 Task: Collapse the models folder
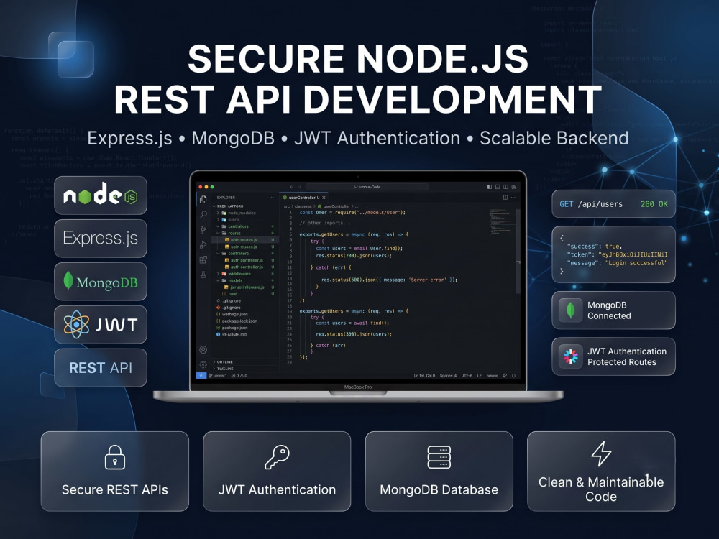click(235, 280)
